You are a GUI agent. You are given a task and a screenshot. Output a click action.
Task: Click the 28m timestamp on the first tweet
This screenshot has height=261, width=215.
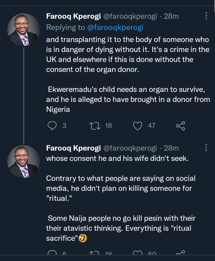point(171,16)
